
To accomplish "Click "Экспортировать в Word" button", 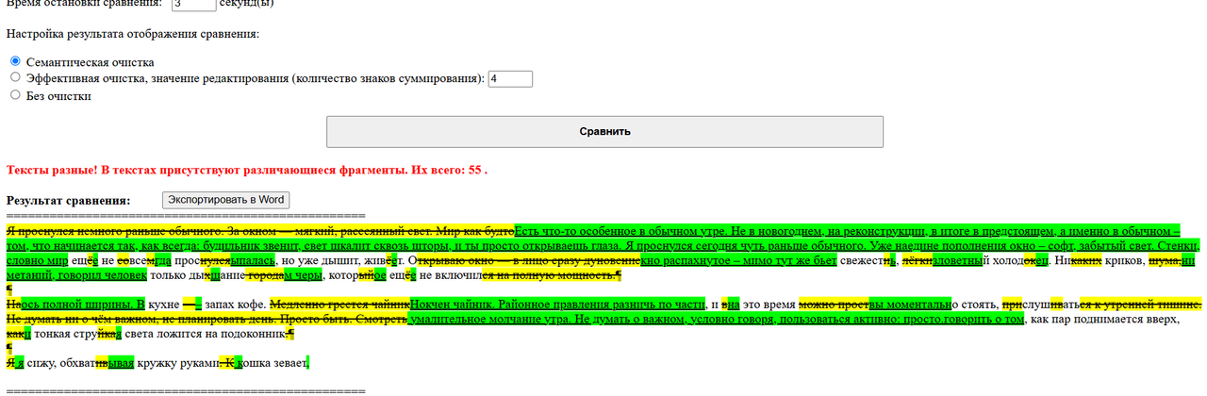I will coord(226,200).
